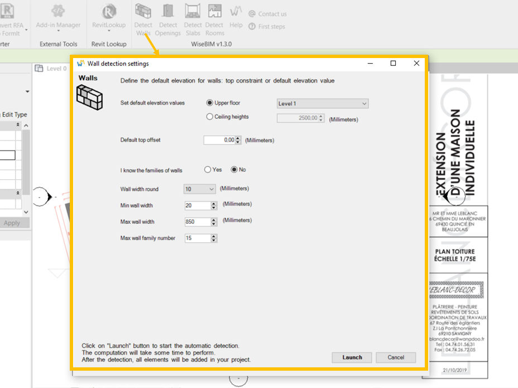
Task: Click Convert RFA to FormIt icon
Action: [x=7, y=11]
